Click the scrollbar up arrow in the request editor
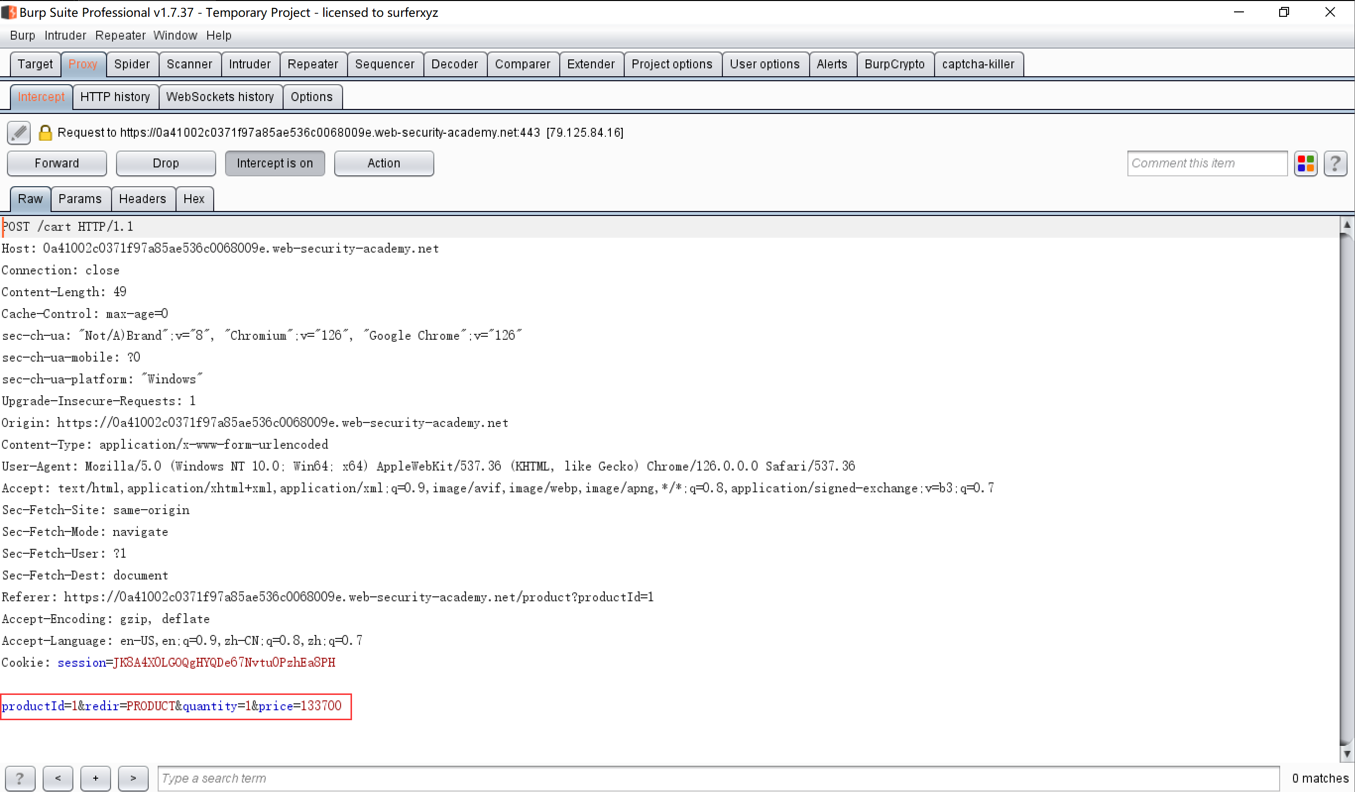Image resolution: width=1355 pixels, height=792 pixels. (1347, 224)
